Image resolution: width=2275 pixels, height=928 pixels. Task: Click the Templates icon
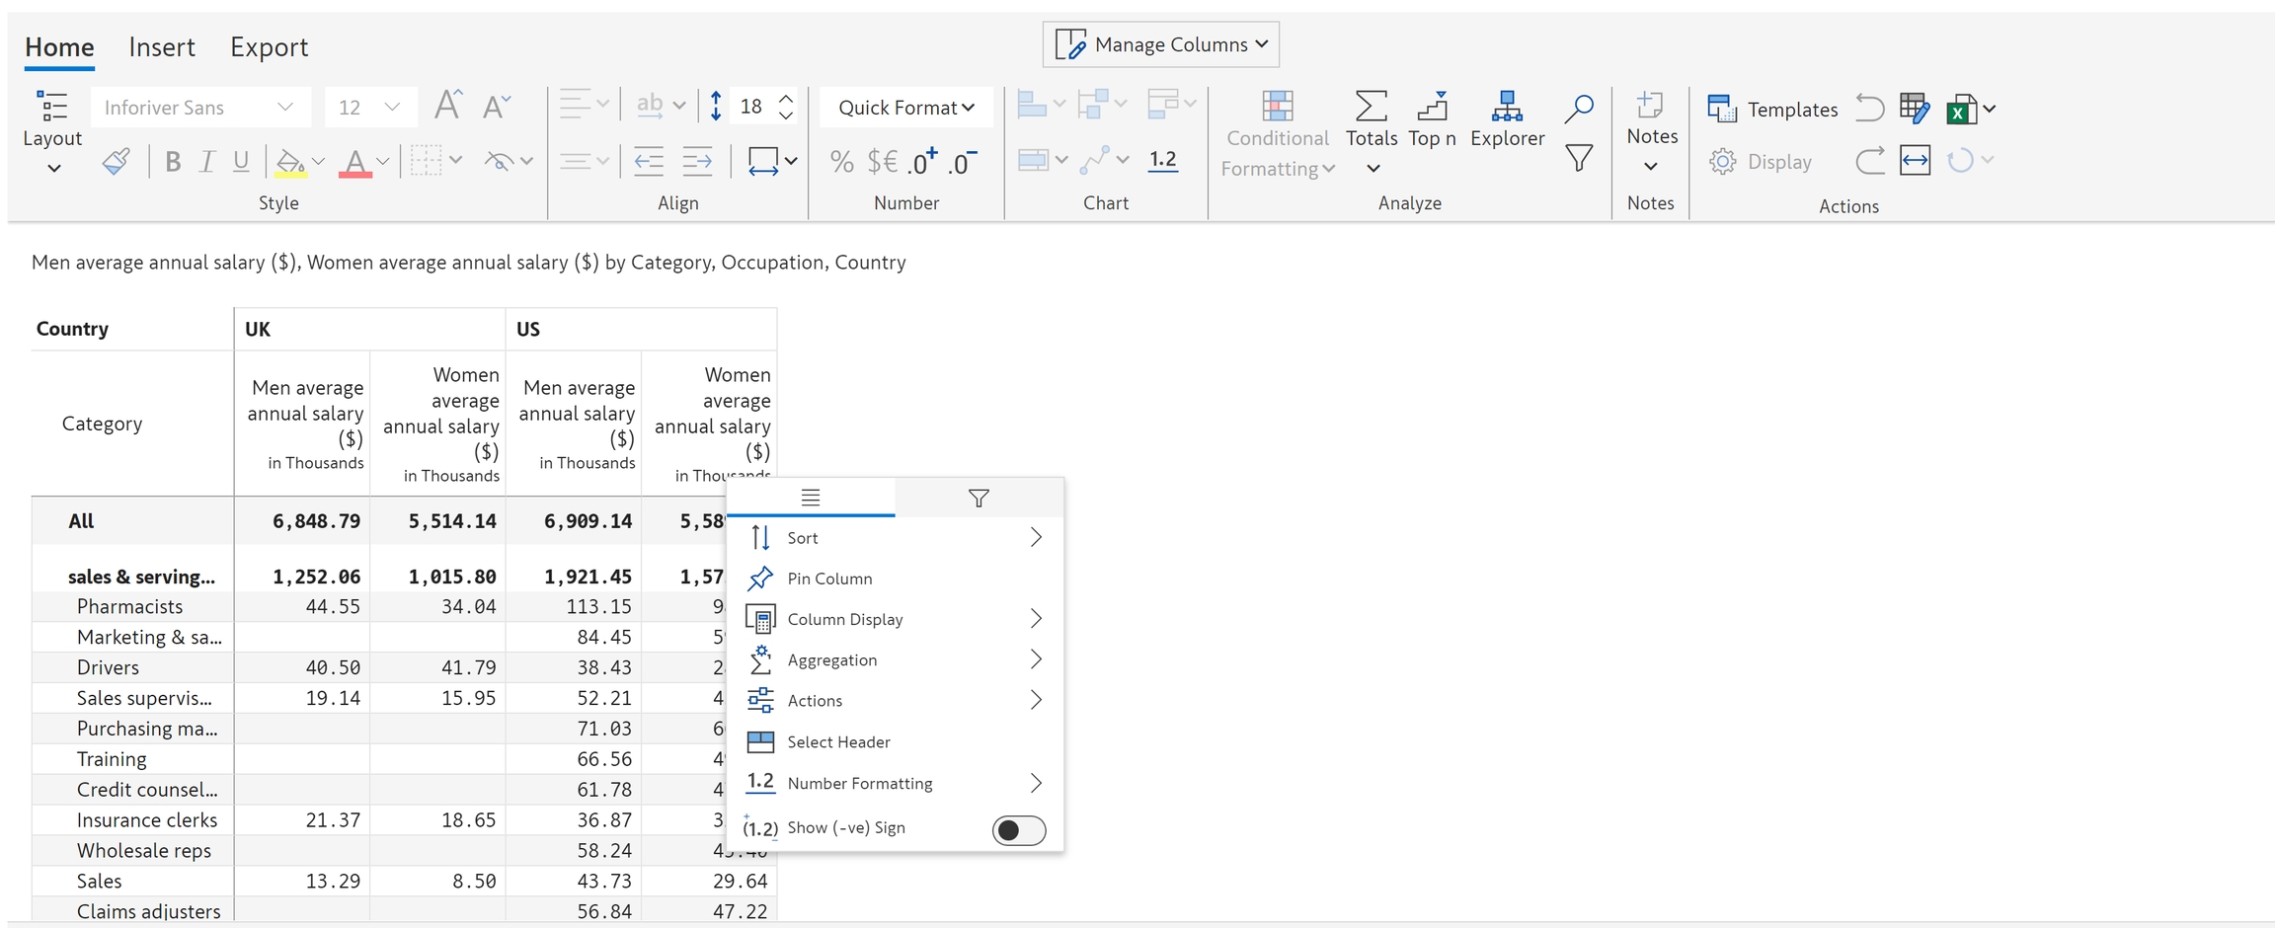(1722, 109)
